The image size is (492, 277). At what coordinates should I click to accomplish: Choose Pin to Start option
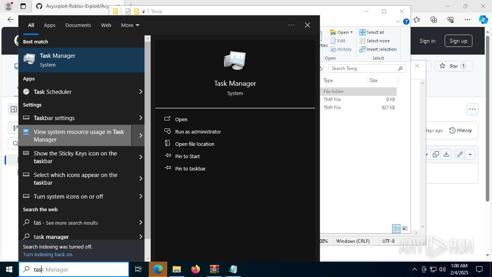click(187, 156)
